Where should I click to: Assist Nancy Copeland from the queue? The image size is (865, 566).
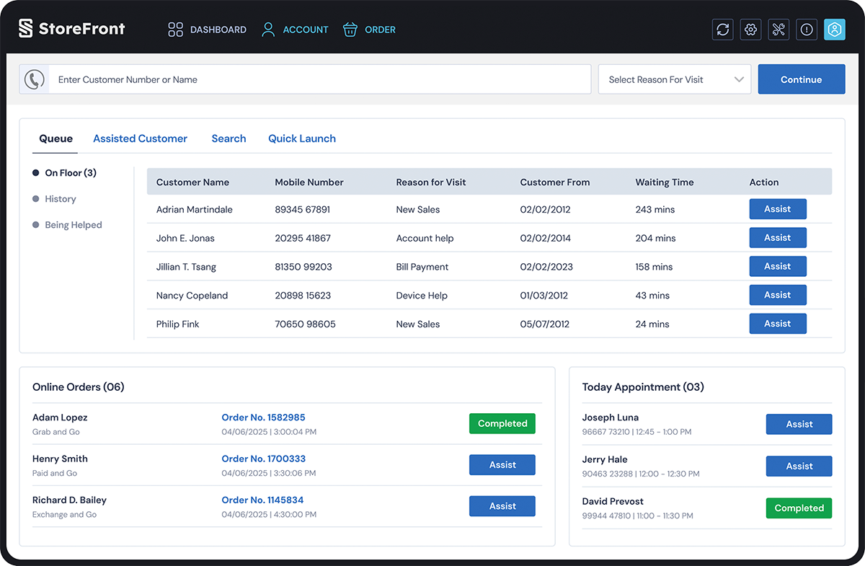click(778, 295)
